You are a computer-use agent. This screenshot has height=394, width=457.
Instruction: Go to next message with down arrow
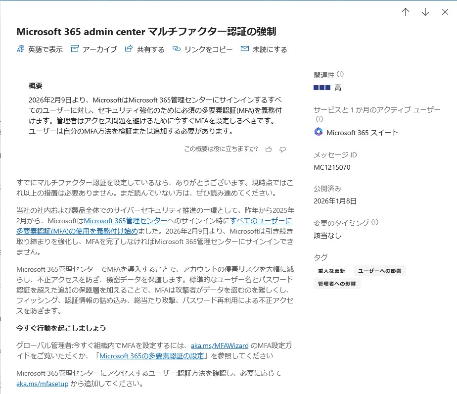pos(425,12)
